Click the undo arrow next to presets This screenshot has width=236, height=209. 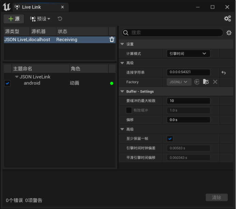click(x=60, y=19)
